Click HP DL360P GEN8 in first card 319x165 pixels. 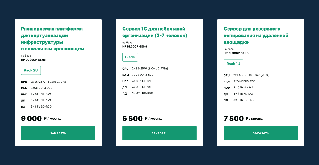(33, 60)
